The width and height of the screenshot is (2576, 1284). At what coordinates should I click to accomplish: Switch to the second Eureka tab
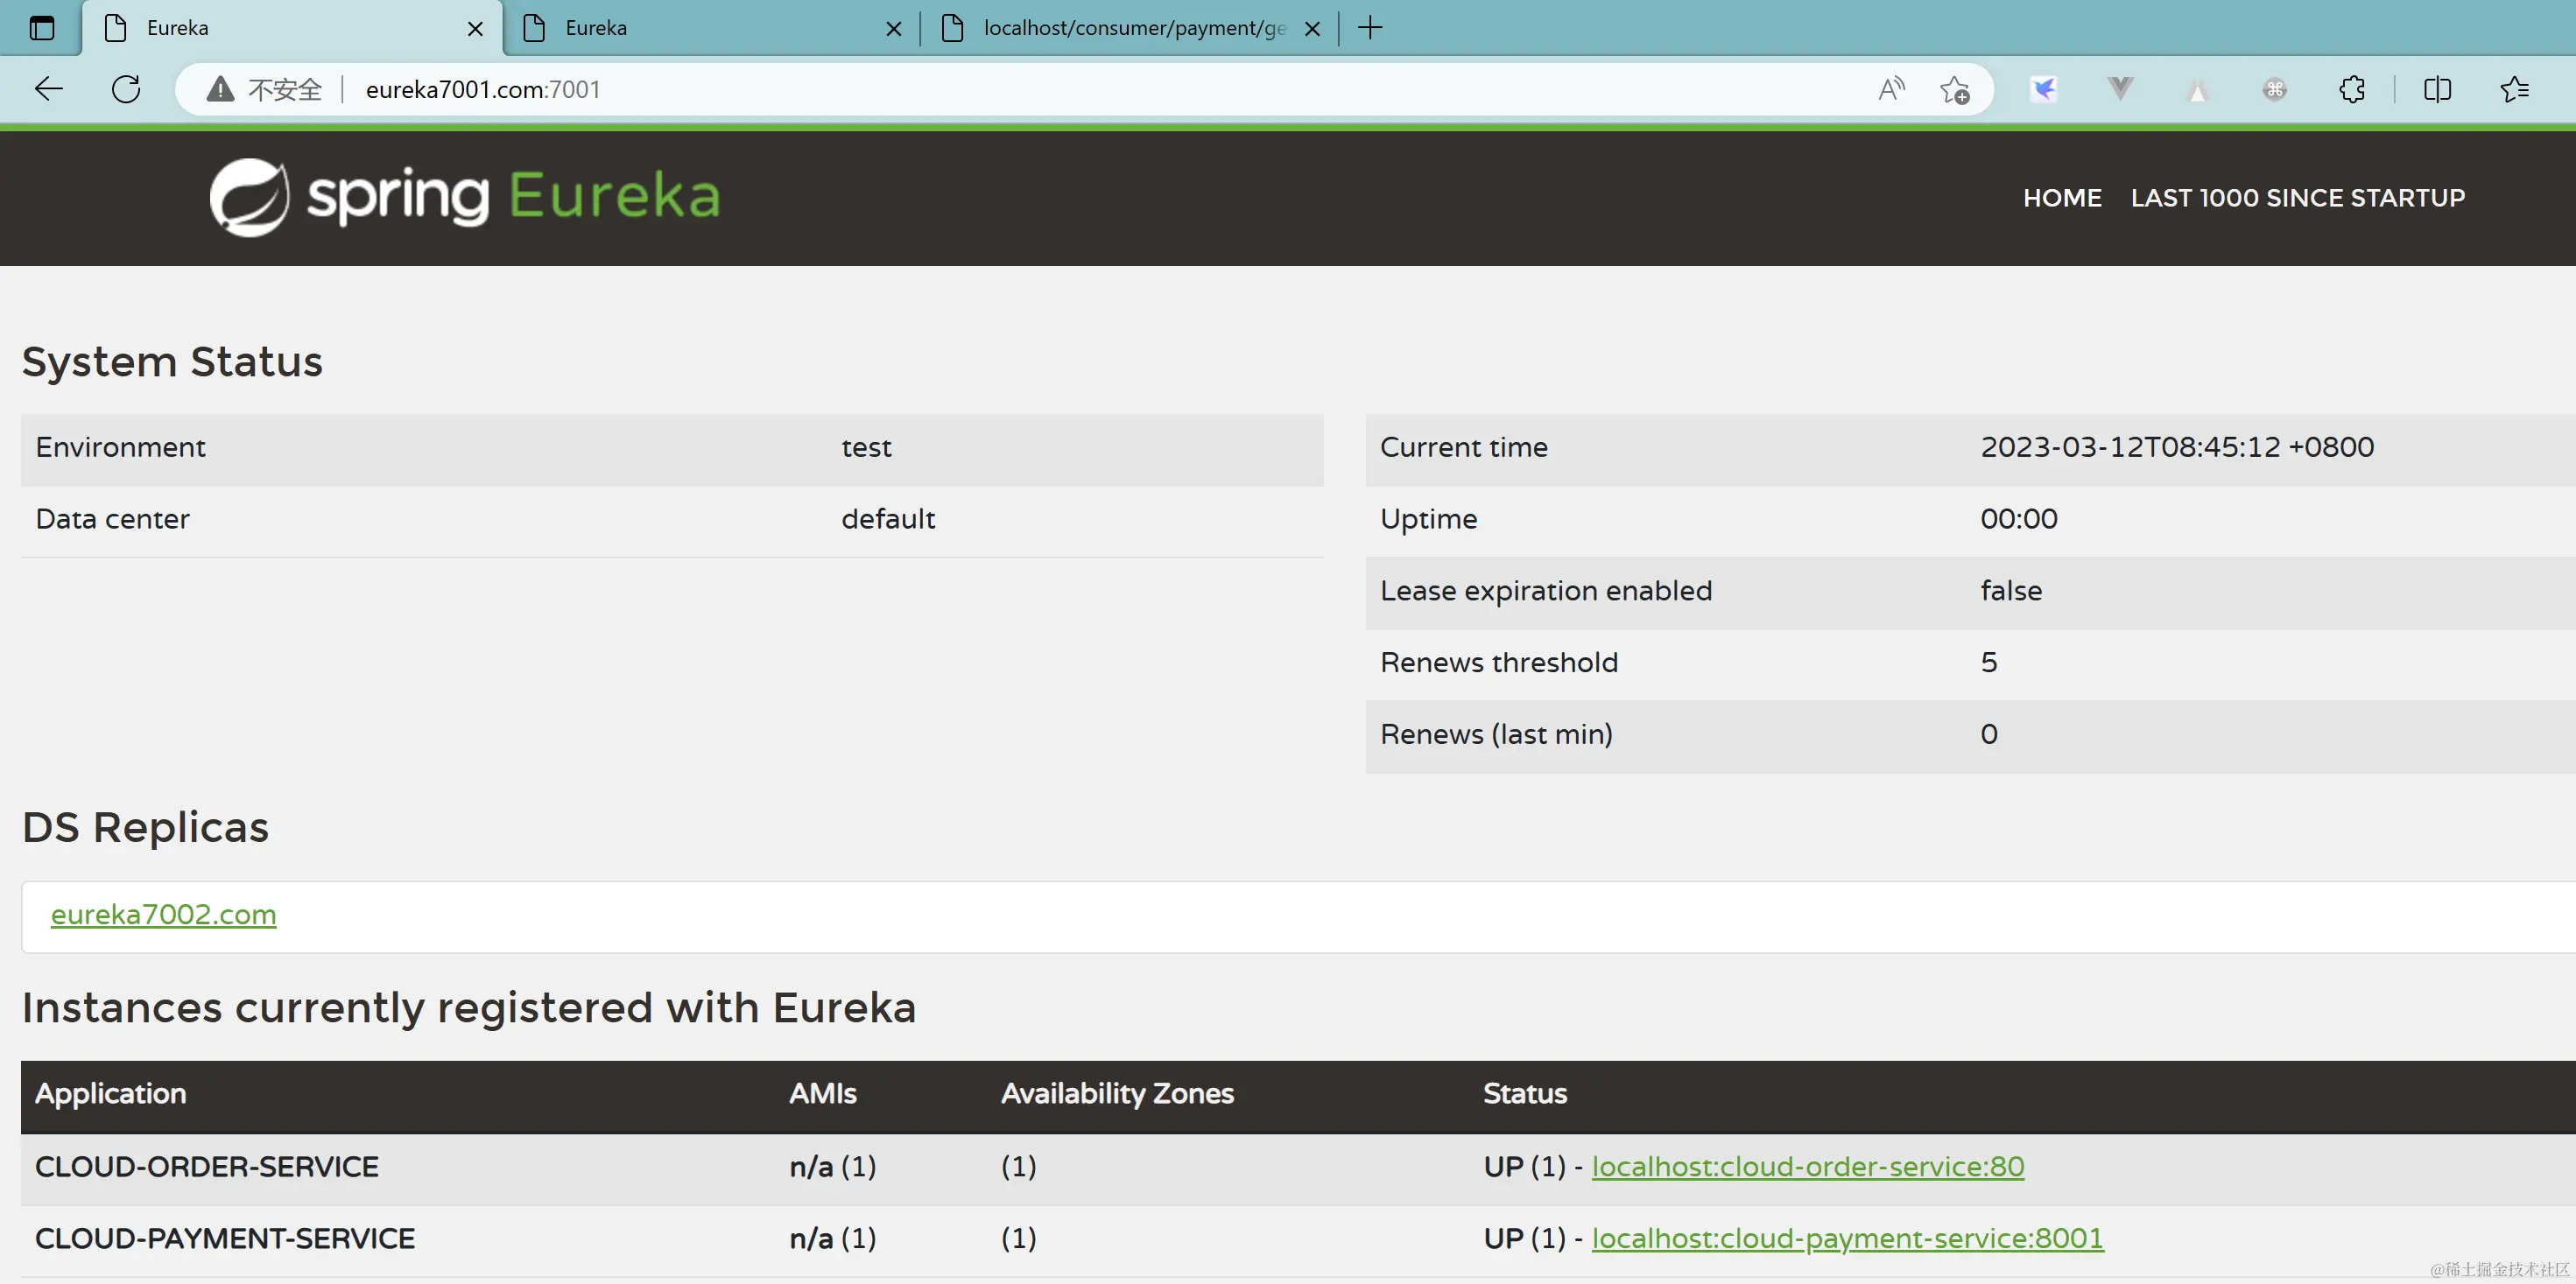point(700,28)
